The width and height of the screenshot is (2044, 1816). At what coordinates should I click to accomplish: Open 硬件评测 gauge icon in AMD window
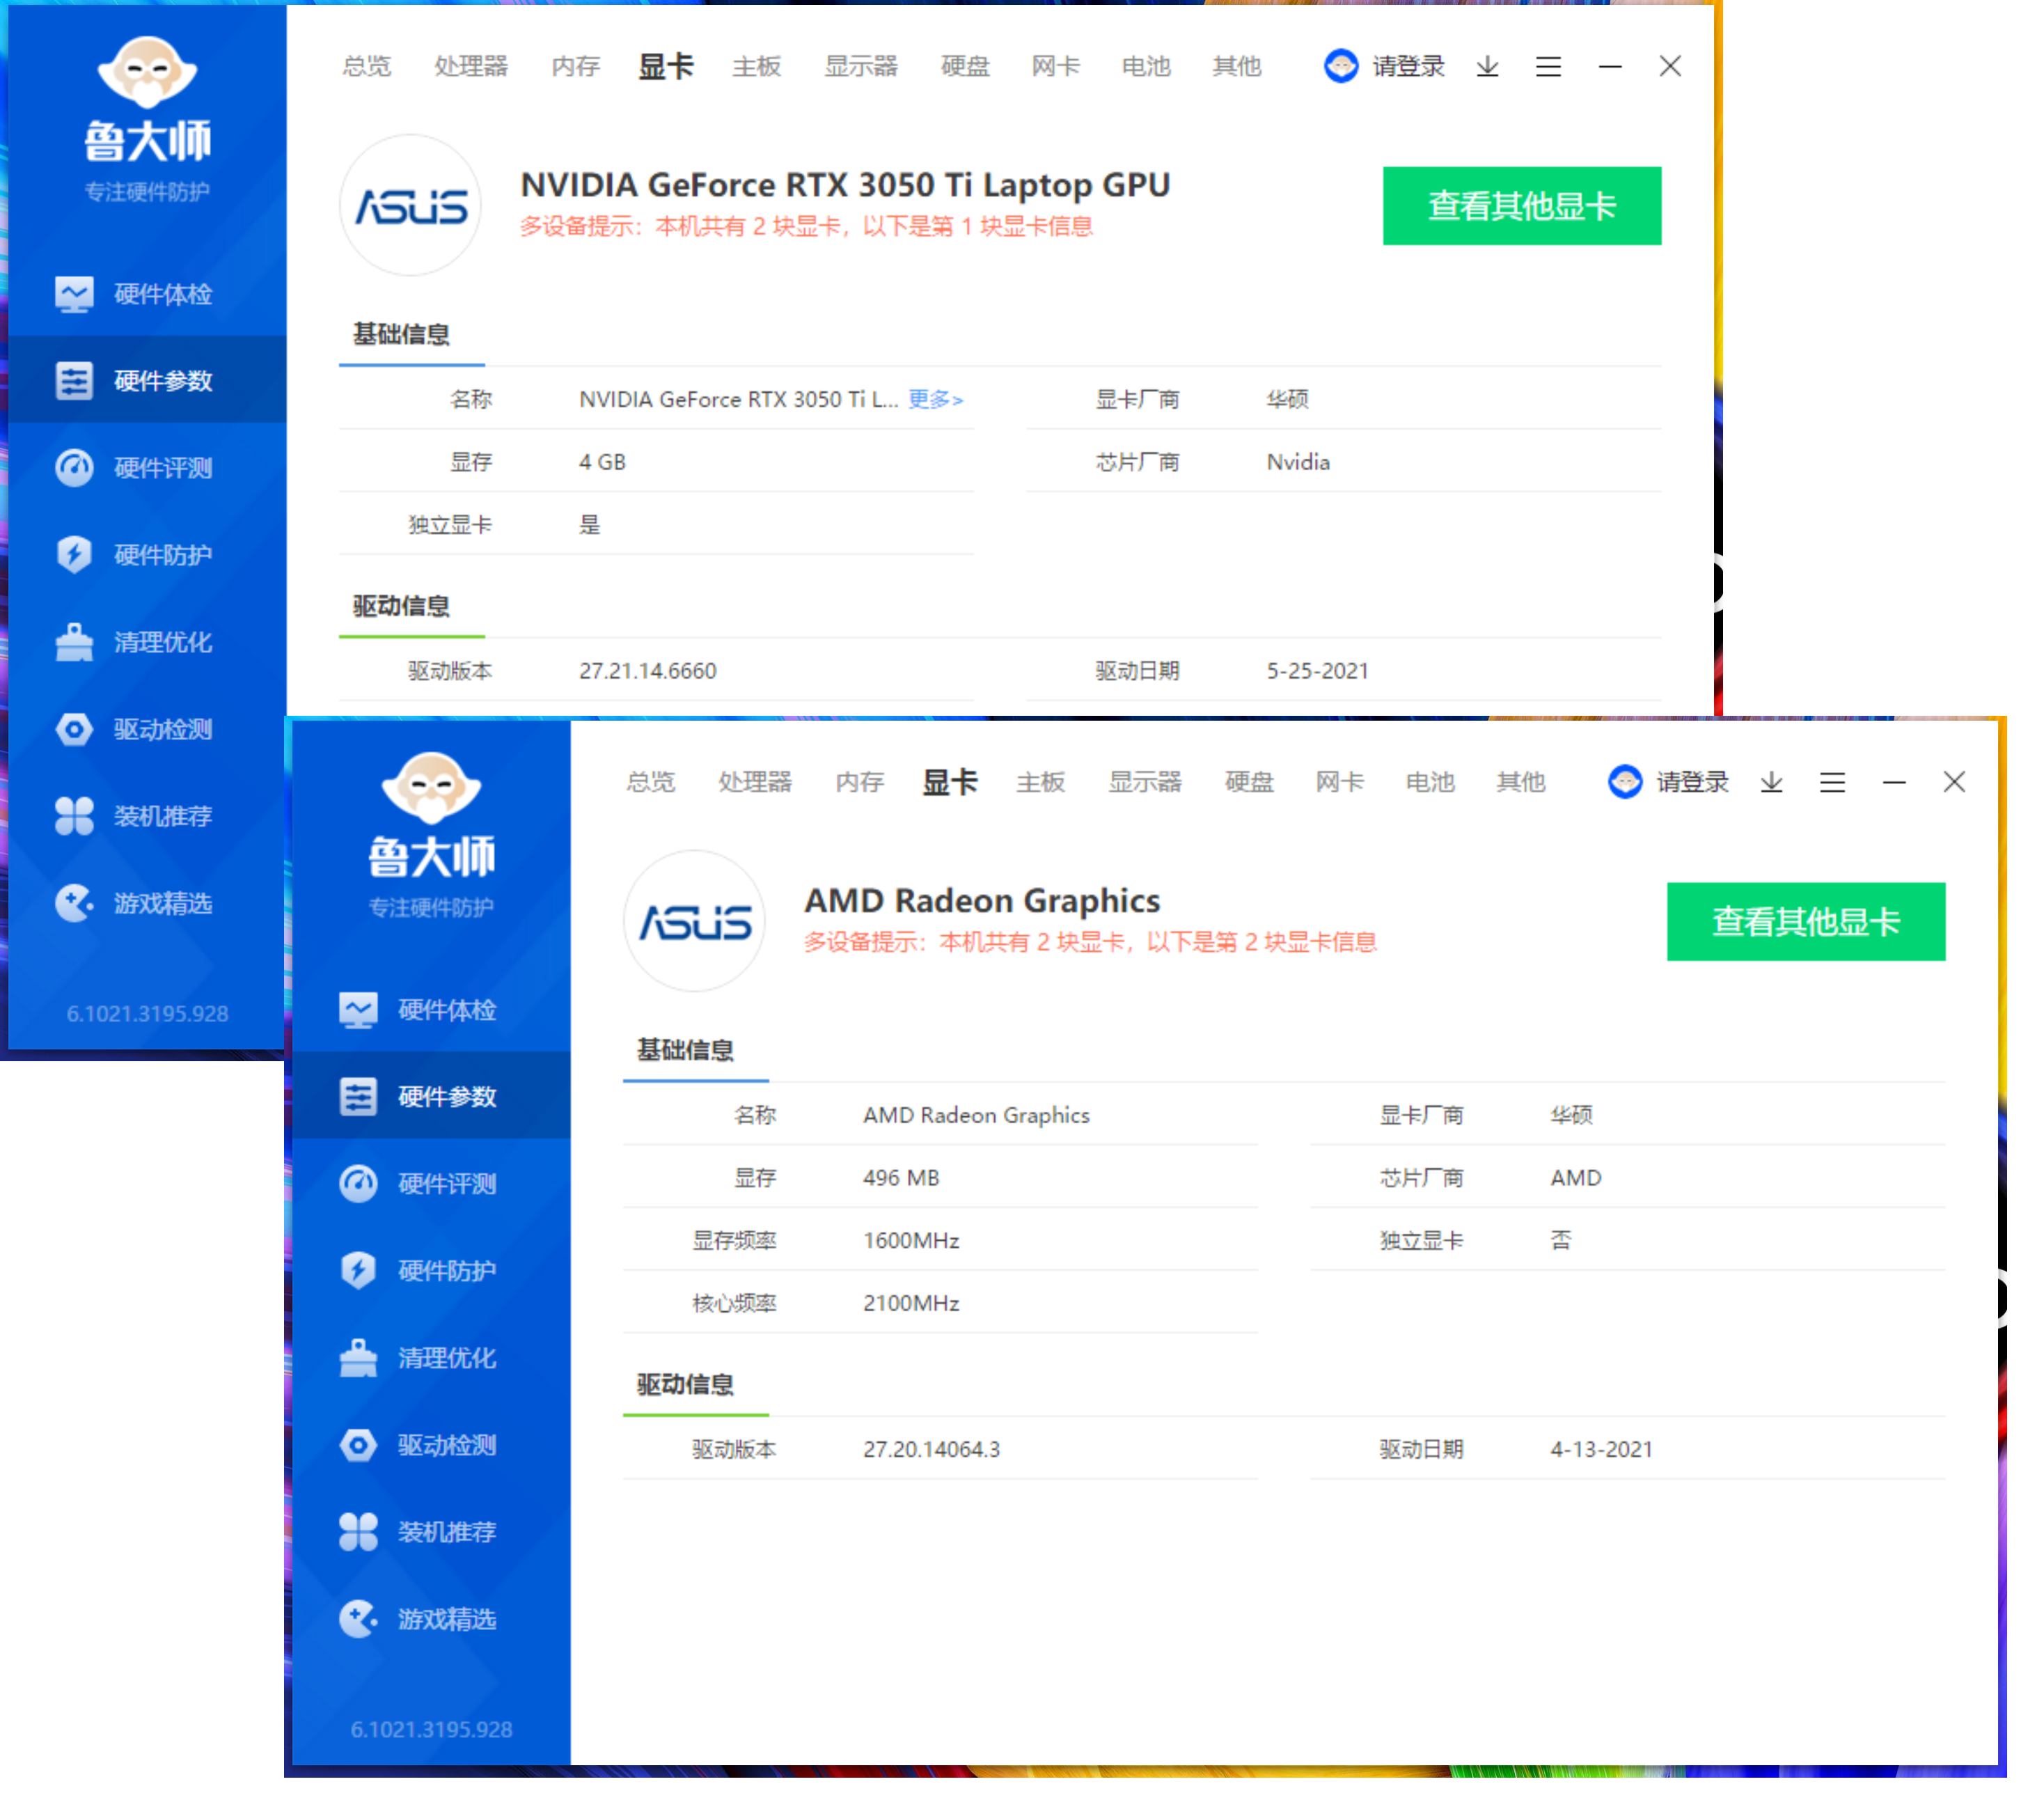click(x=358, y=1184)
